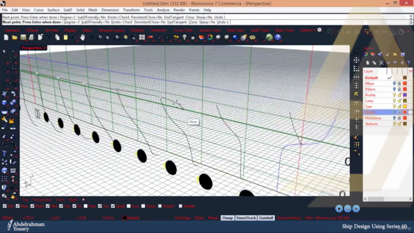The image size is (414, 233).
Task: Click the Close option in command line
Action: (193, 22)
